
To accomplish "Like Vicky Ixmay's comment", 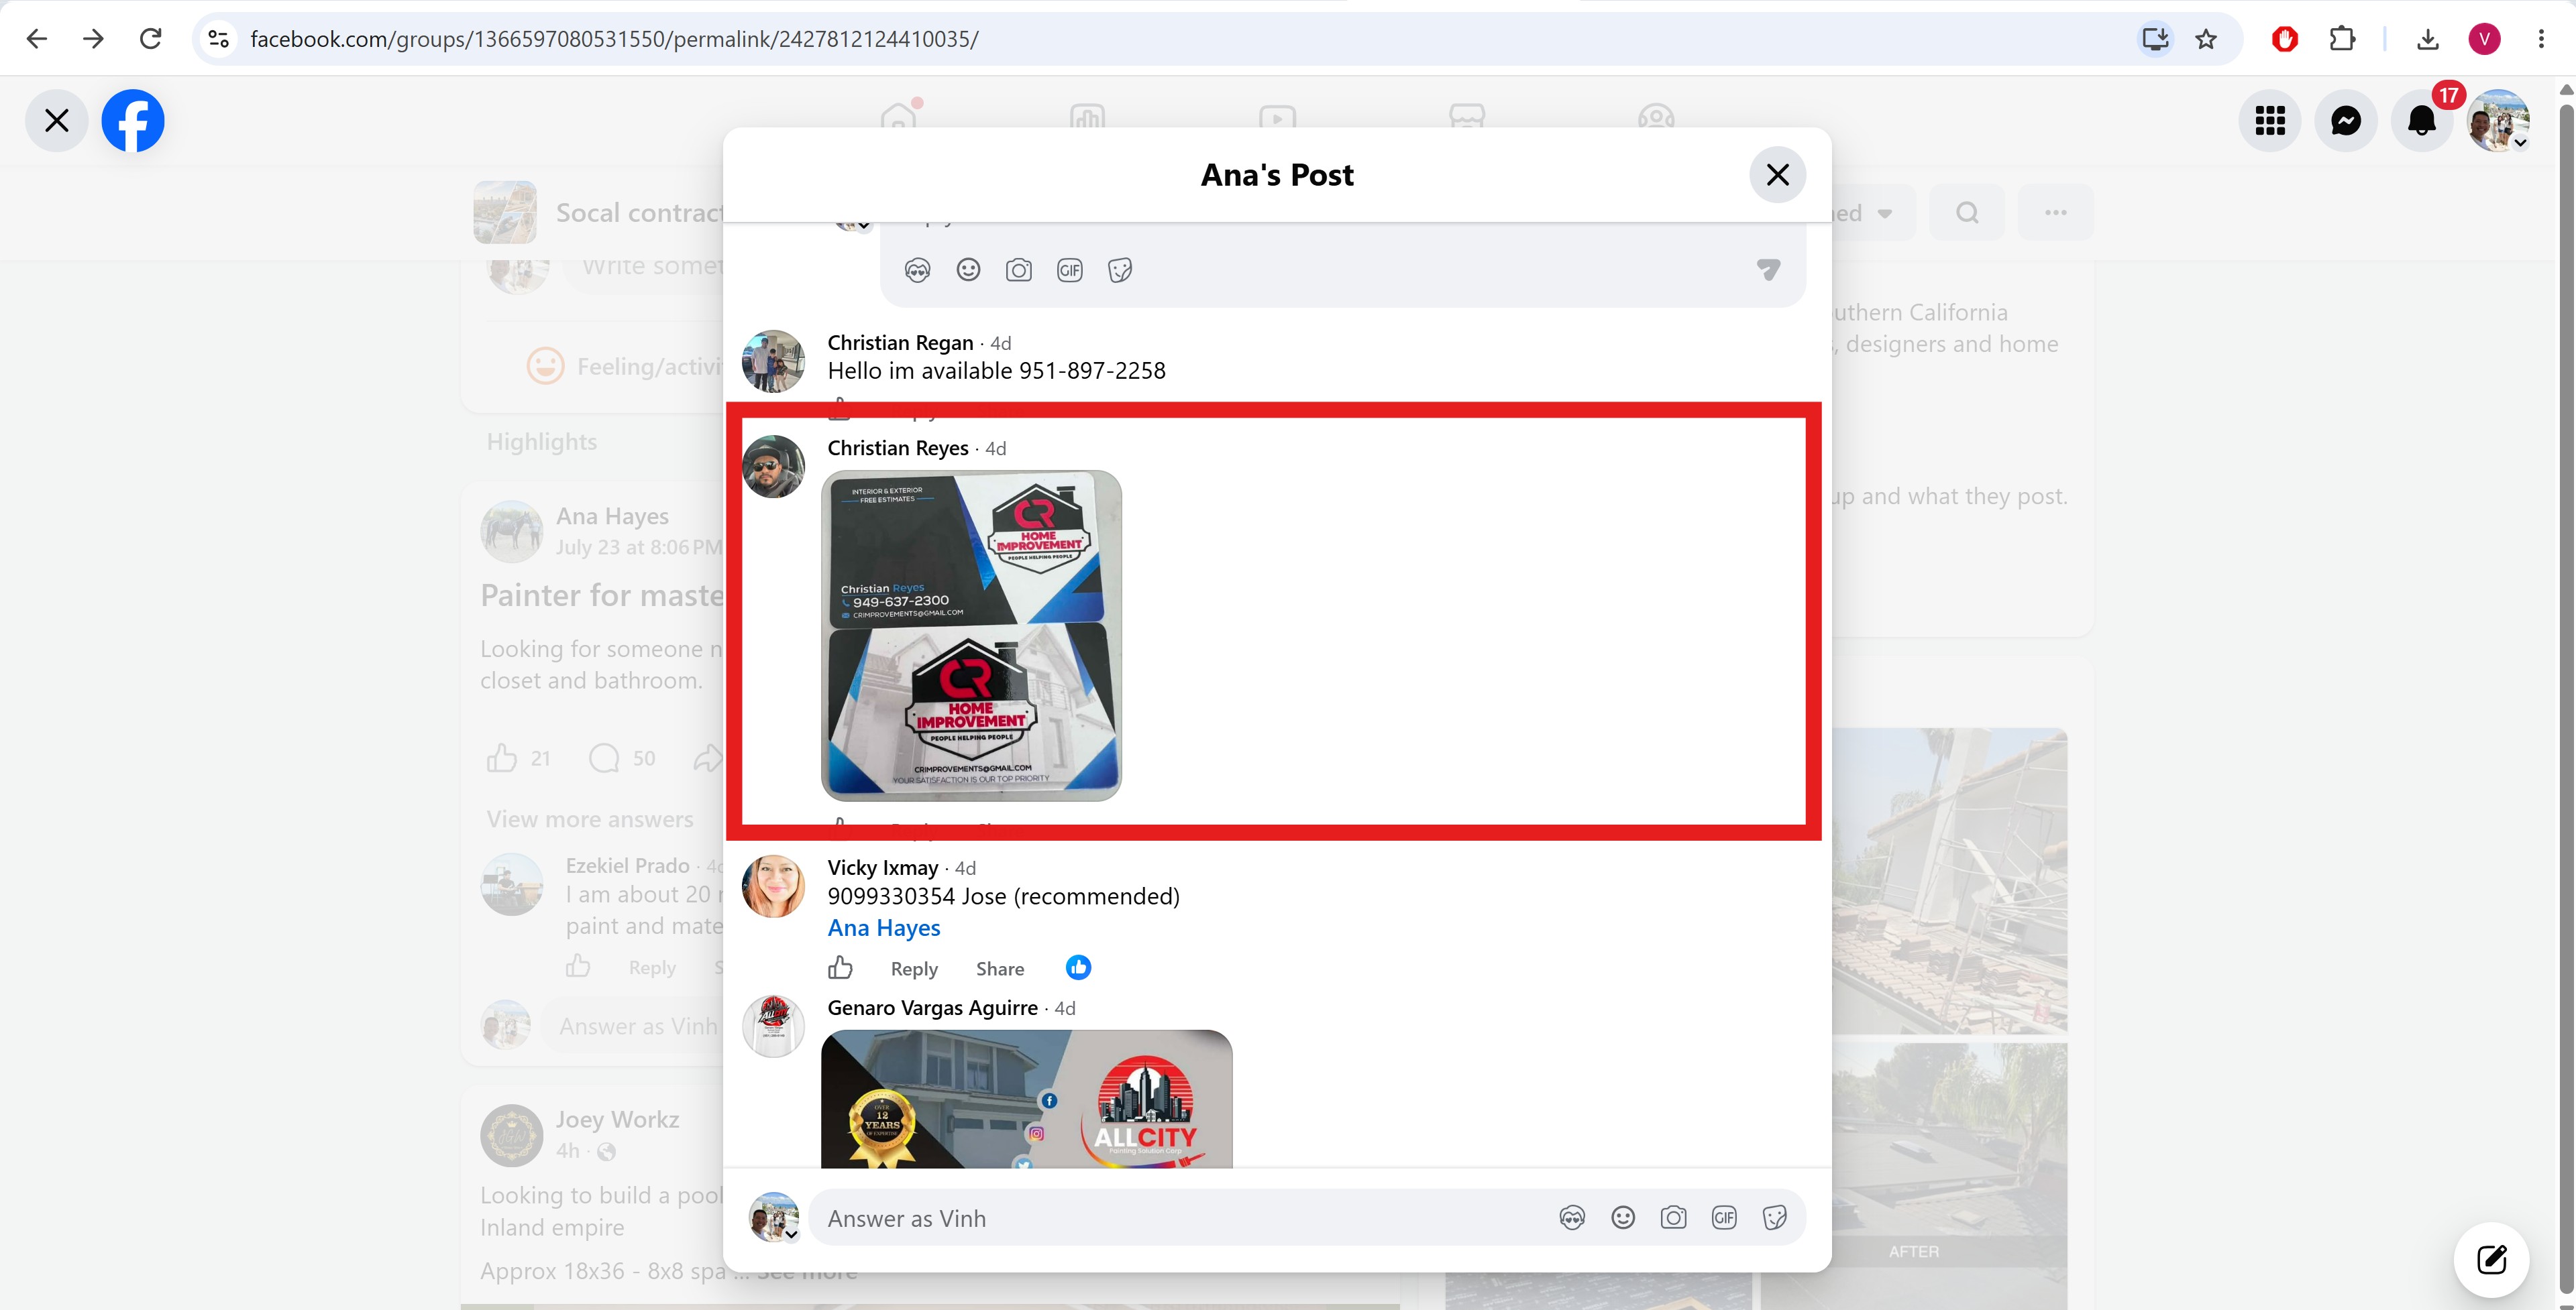I will pyautogui.click(x=840, y=968).
